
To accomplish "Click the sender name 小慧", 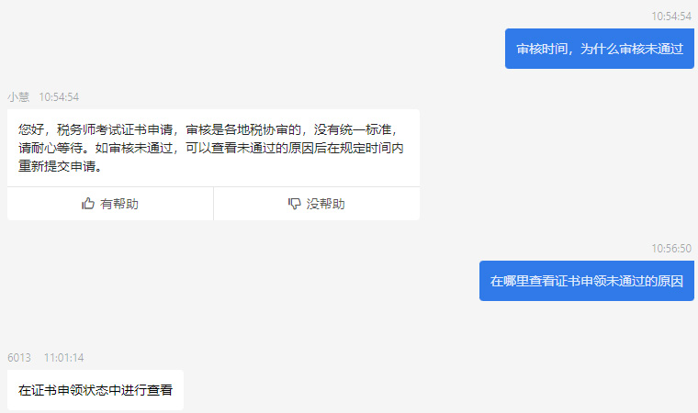I will [x=18, y=96].
